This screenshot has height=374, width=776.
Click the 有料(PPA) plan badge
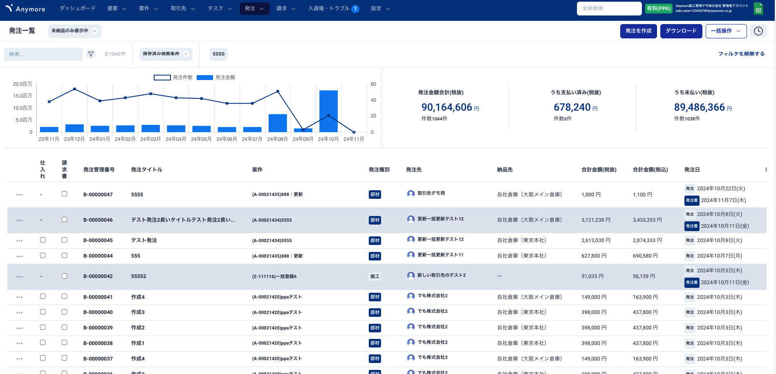659,9
